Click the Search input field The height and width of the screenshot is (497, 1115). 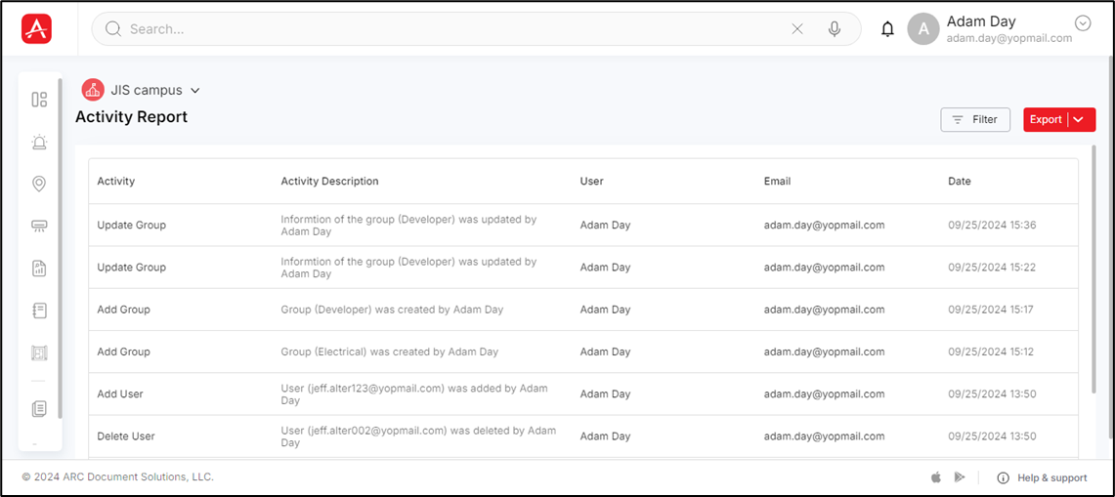pyautogui.click(x=450, y=29)
